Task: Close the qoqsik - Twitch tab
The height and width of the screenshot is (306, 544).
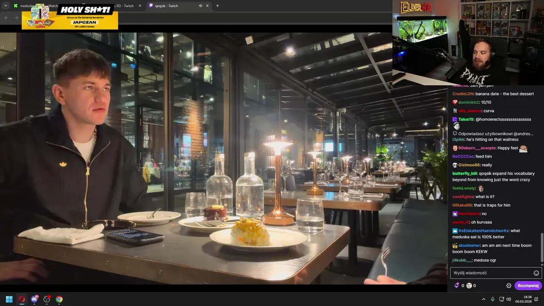Action: 207,6
